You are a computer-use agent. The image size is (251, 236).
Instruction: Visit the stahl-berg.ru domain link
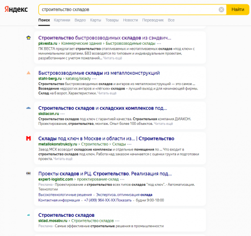(x=50, y=79)
